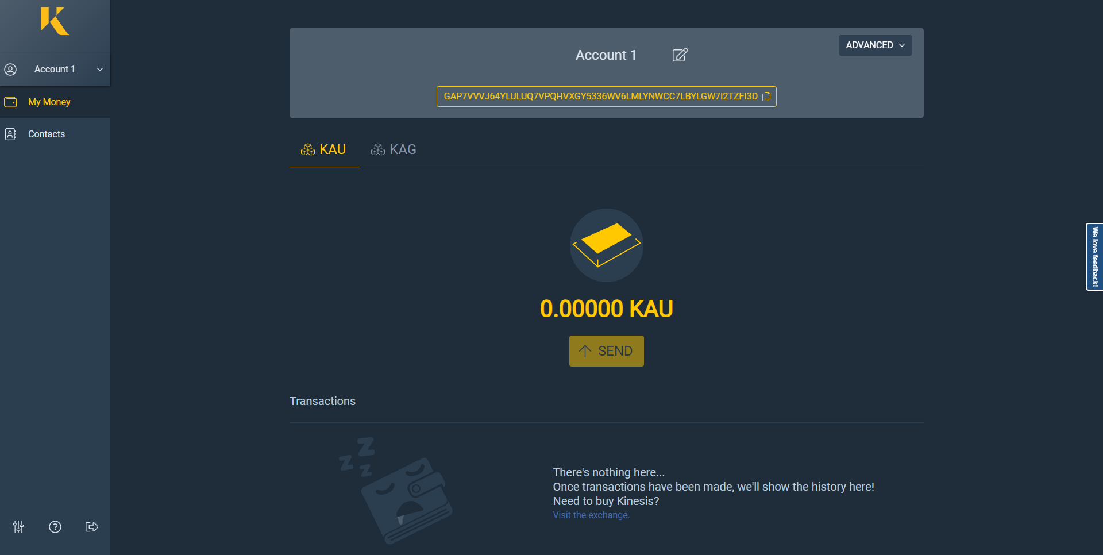Expand the Account 1 dropdown chevron
Screen dimensions: 1103x555
click(x=100, y=70)
